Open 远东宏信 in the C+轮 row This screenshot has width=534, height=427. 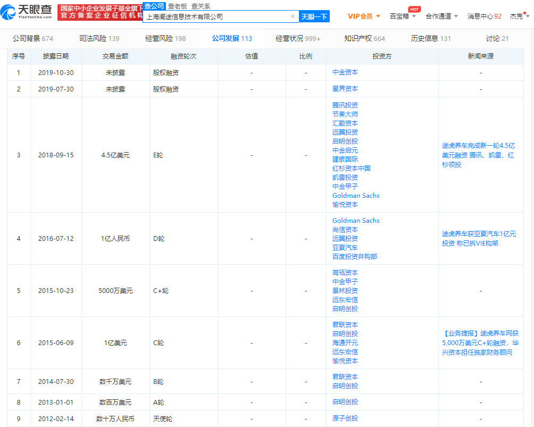click(345, 300)
